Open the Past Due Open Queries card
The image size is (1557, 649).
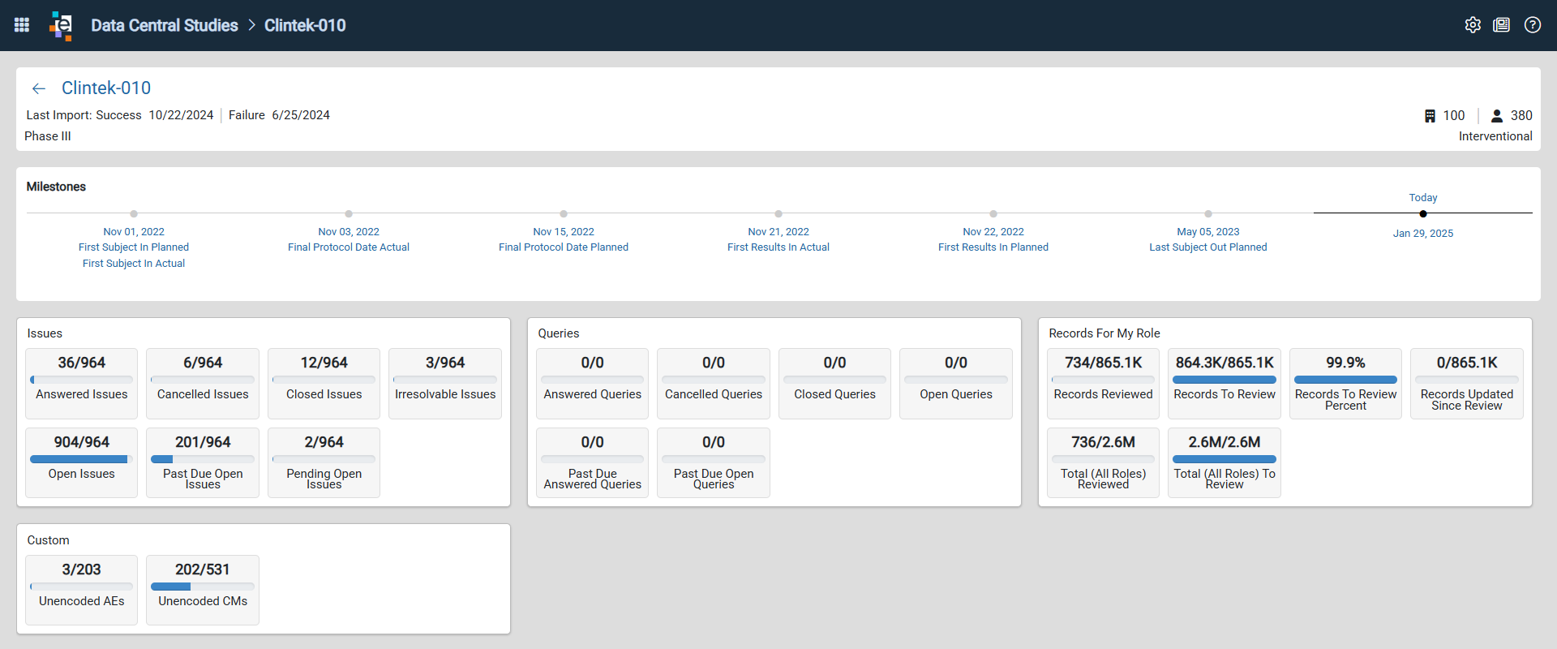[714, 462]
